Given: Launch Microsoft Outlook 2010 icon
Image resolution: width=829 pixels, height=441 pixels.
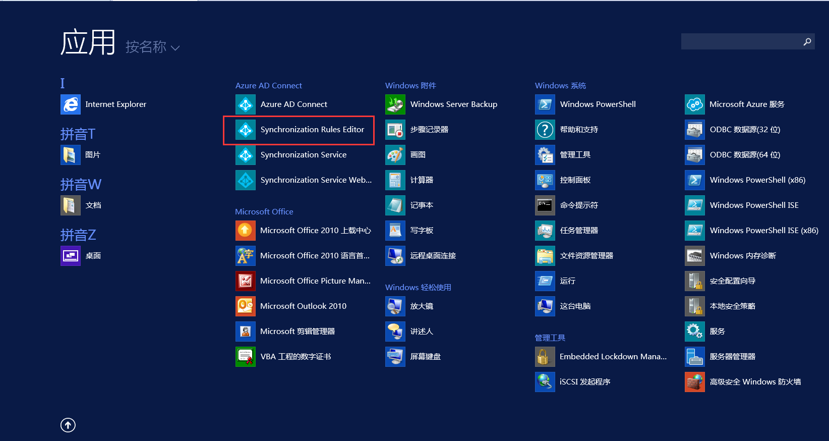Looking at the screenshot, I should (246, 306).
